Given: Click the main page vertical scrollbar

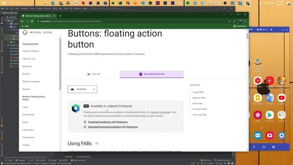Looking at the screenshot, I should coord(247,36).
